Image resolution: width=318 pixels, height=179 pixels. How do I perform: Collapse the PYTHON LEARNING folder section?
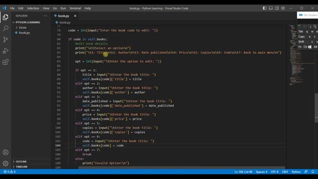click(x=28, y=22)
